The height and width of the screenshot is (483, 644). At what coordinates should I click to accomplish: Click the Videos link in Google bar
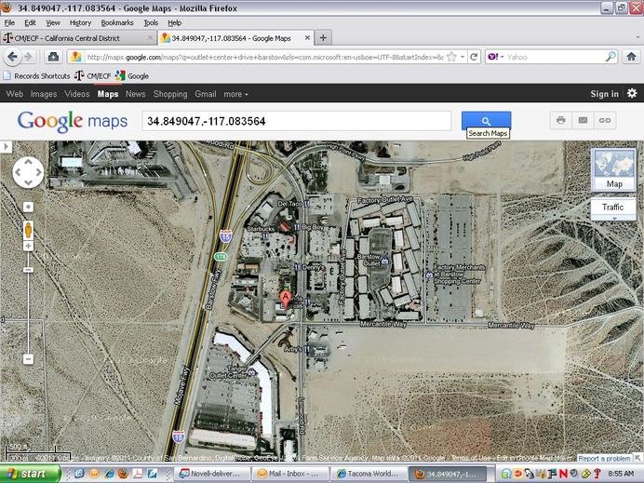click(77, 94)
